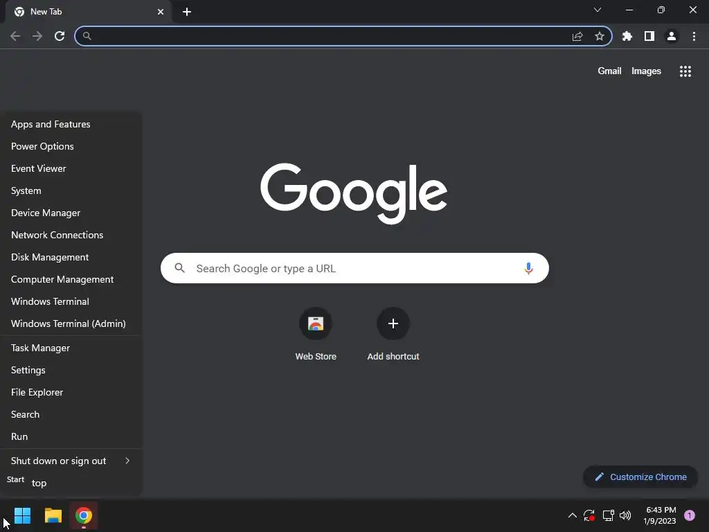Open Disk Management

pos(71,257)
